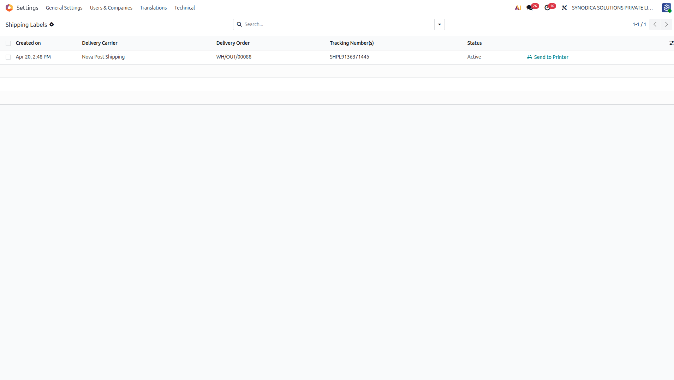Open the user avatar menu
The image size is (674, 380).
coord(666,8)
